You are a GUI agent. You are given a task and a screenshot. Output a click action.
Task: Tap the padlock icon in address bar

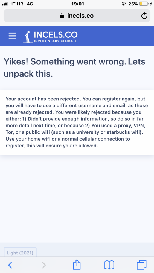[62, 16]
